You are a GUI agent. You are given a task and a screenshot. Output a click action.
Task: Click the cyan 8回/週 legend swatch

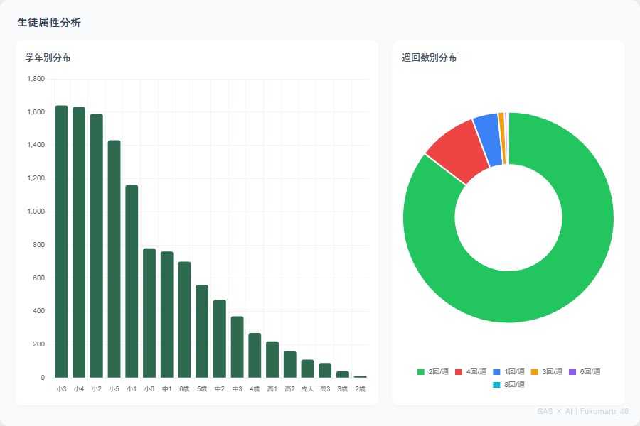pos(496,384)
